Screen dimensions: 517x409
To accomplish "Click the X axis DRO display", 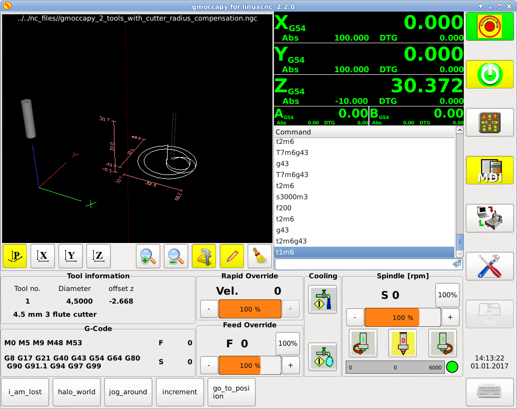I will click(x=368, y=28).
